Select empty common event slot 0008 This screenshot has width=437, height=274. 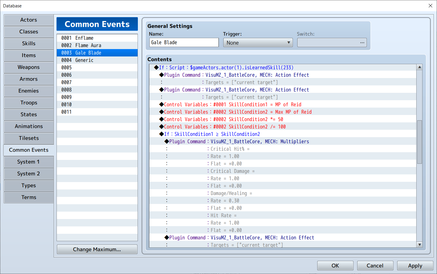[97, 90]
